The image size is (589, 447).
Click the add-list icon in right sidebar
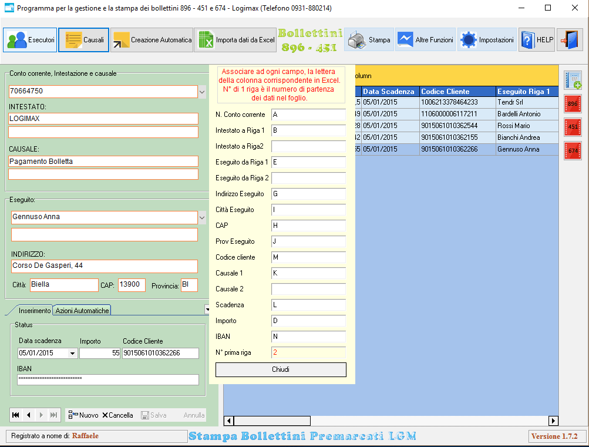tap(573, 80)
